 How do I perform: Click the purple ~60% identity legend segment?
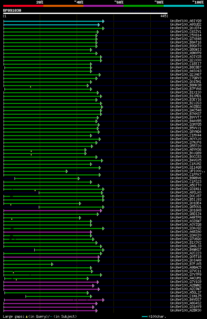(103, 6)
